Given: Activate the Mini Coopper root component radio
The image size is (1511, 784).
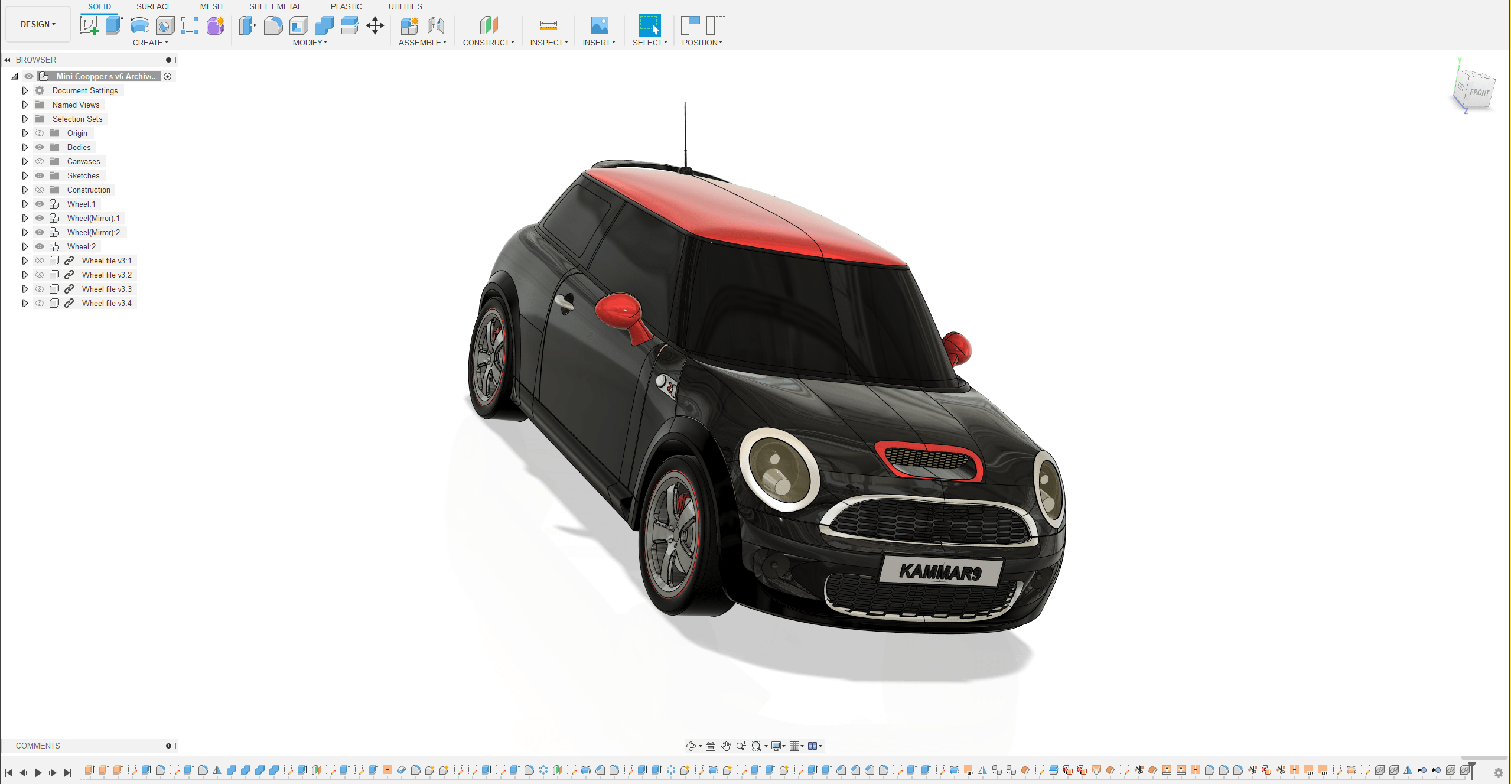Looking at the screenshot, I should click(x=168, y=76).
